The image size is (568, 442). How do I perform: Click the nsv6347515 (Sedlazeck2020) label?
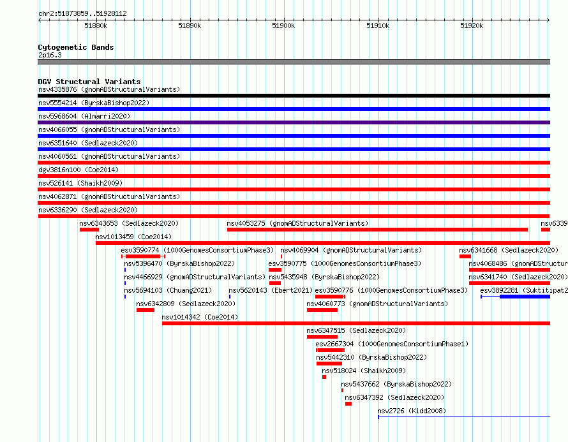pyautogui.click(x=356, y=330)
